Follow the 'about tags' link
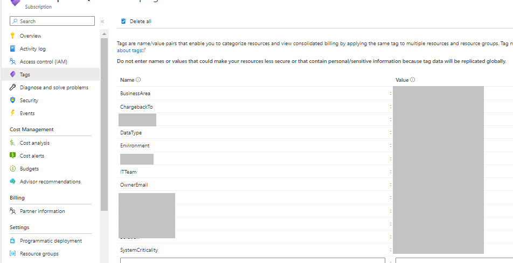 coord(129,51)
